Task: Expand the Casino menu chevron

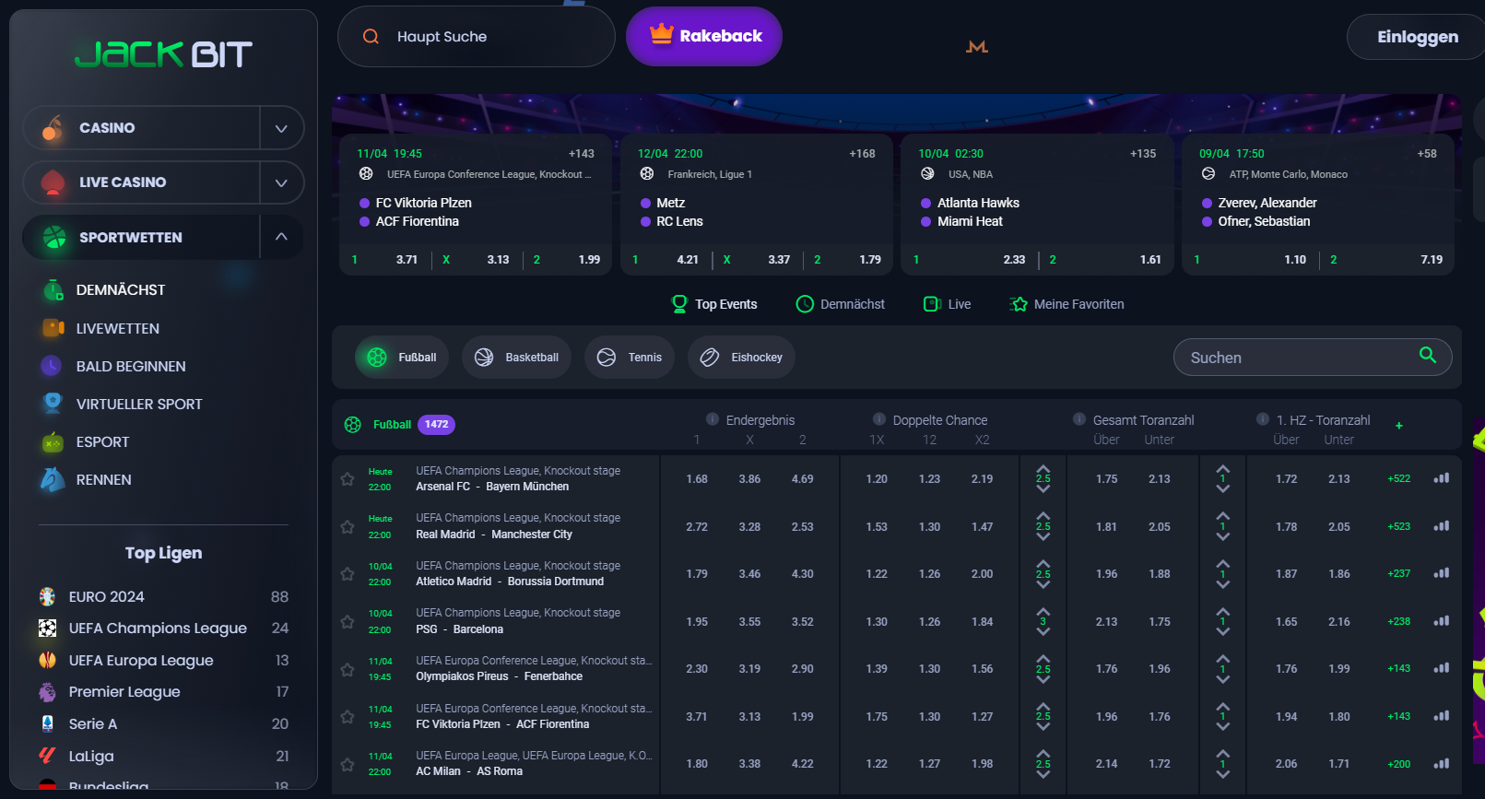Action: tap(281, 128)
